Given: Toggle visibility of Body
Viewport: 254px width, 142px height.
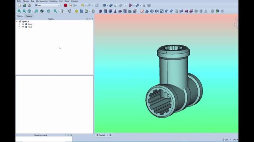Looking at the screenshot, I should (23, 24).
